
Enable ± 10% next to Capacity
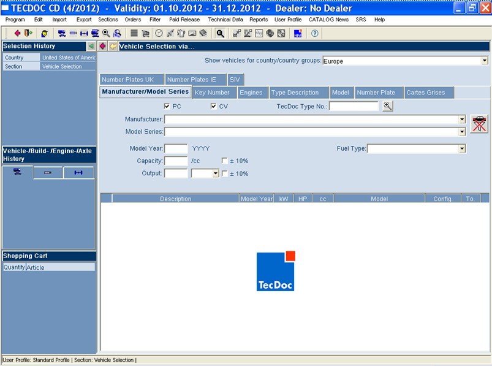(225, 161)
